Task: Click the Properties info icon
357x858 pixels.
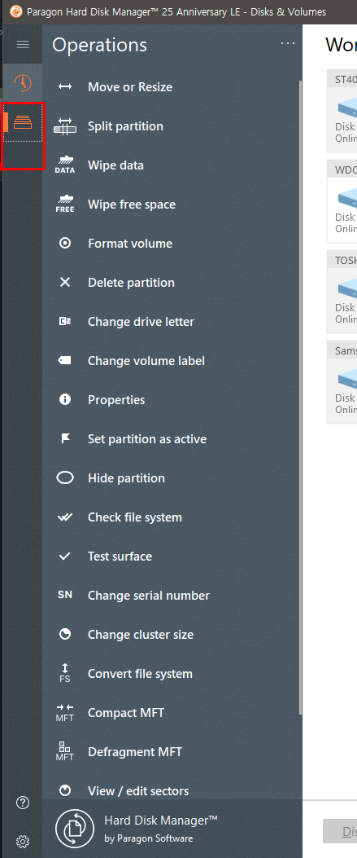Action: click(65, 399)
